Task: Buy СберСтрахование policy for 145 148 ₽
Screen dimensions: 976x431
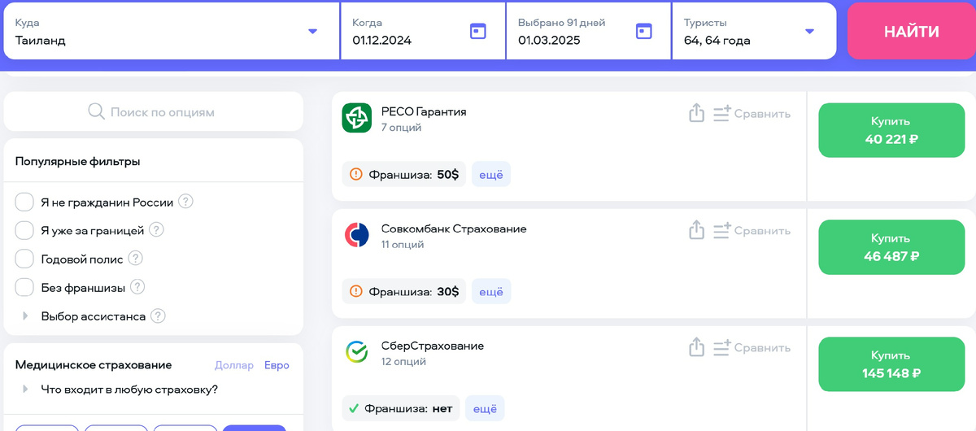Action: tap(892, 364)
